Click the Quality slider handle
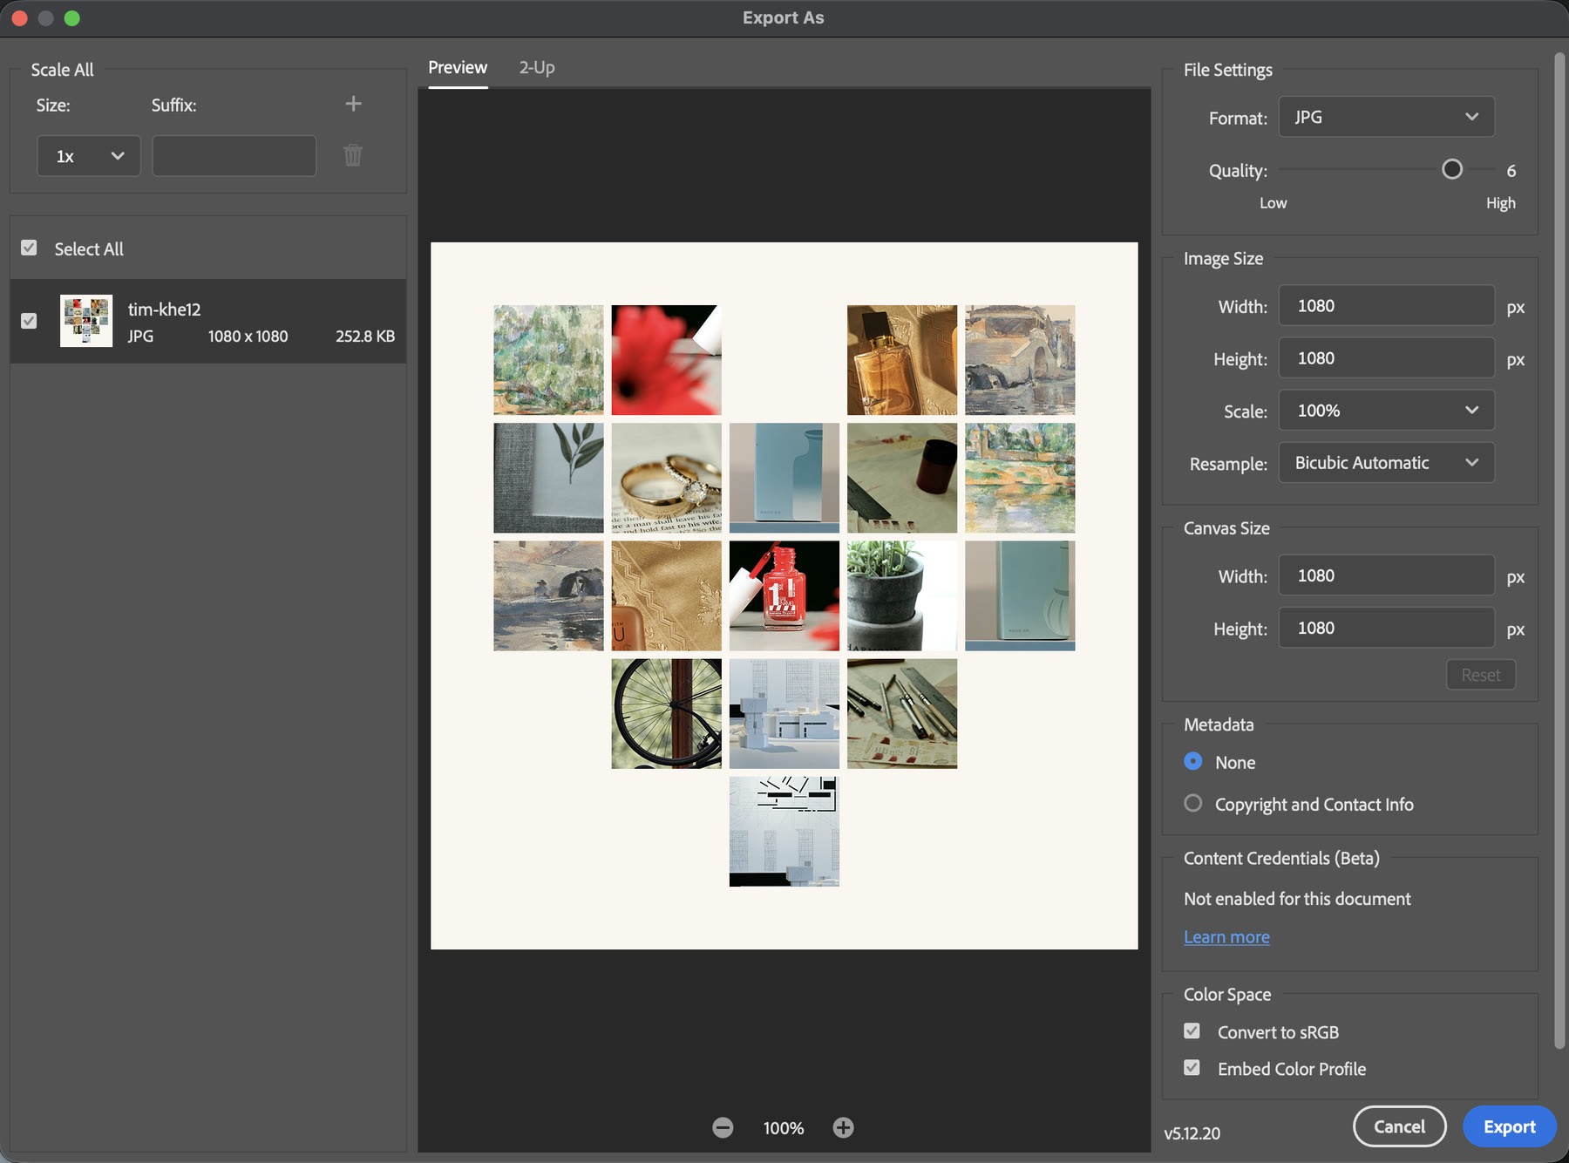 tap(1452, 169)
